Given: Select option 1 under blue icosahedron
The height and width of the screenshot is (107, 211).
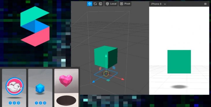Looking at the screenshot, I should (x=36, y=103).
